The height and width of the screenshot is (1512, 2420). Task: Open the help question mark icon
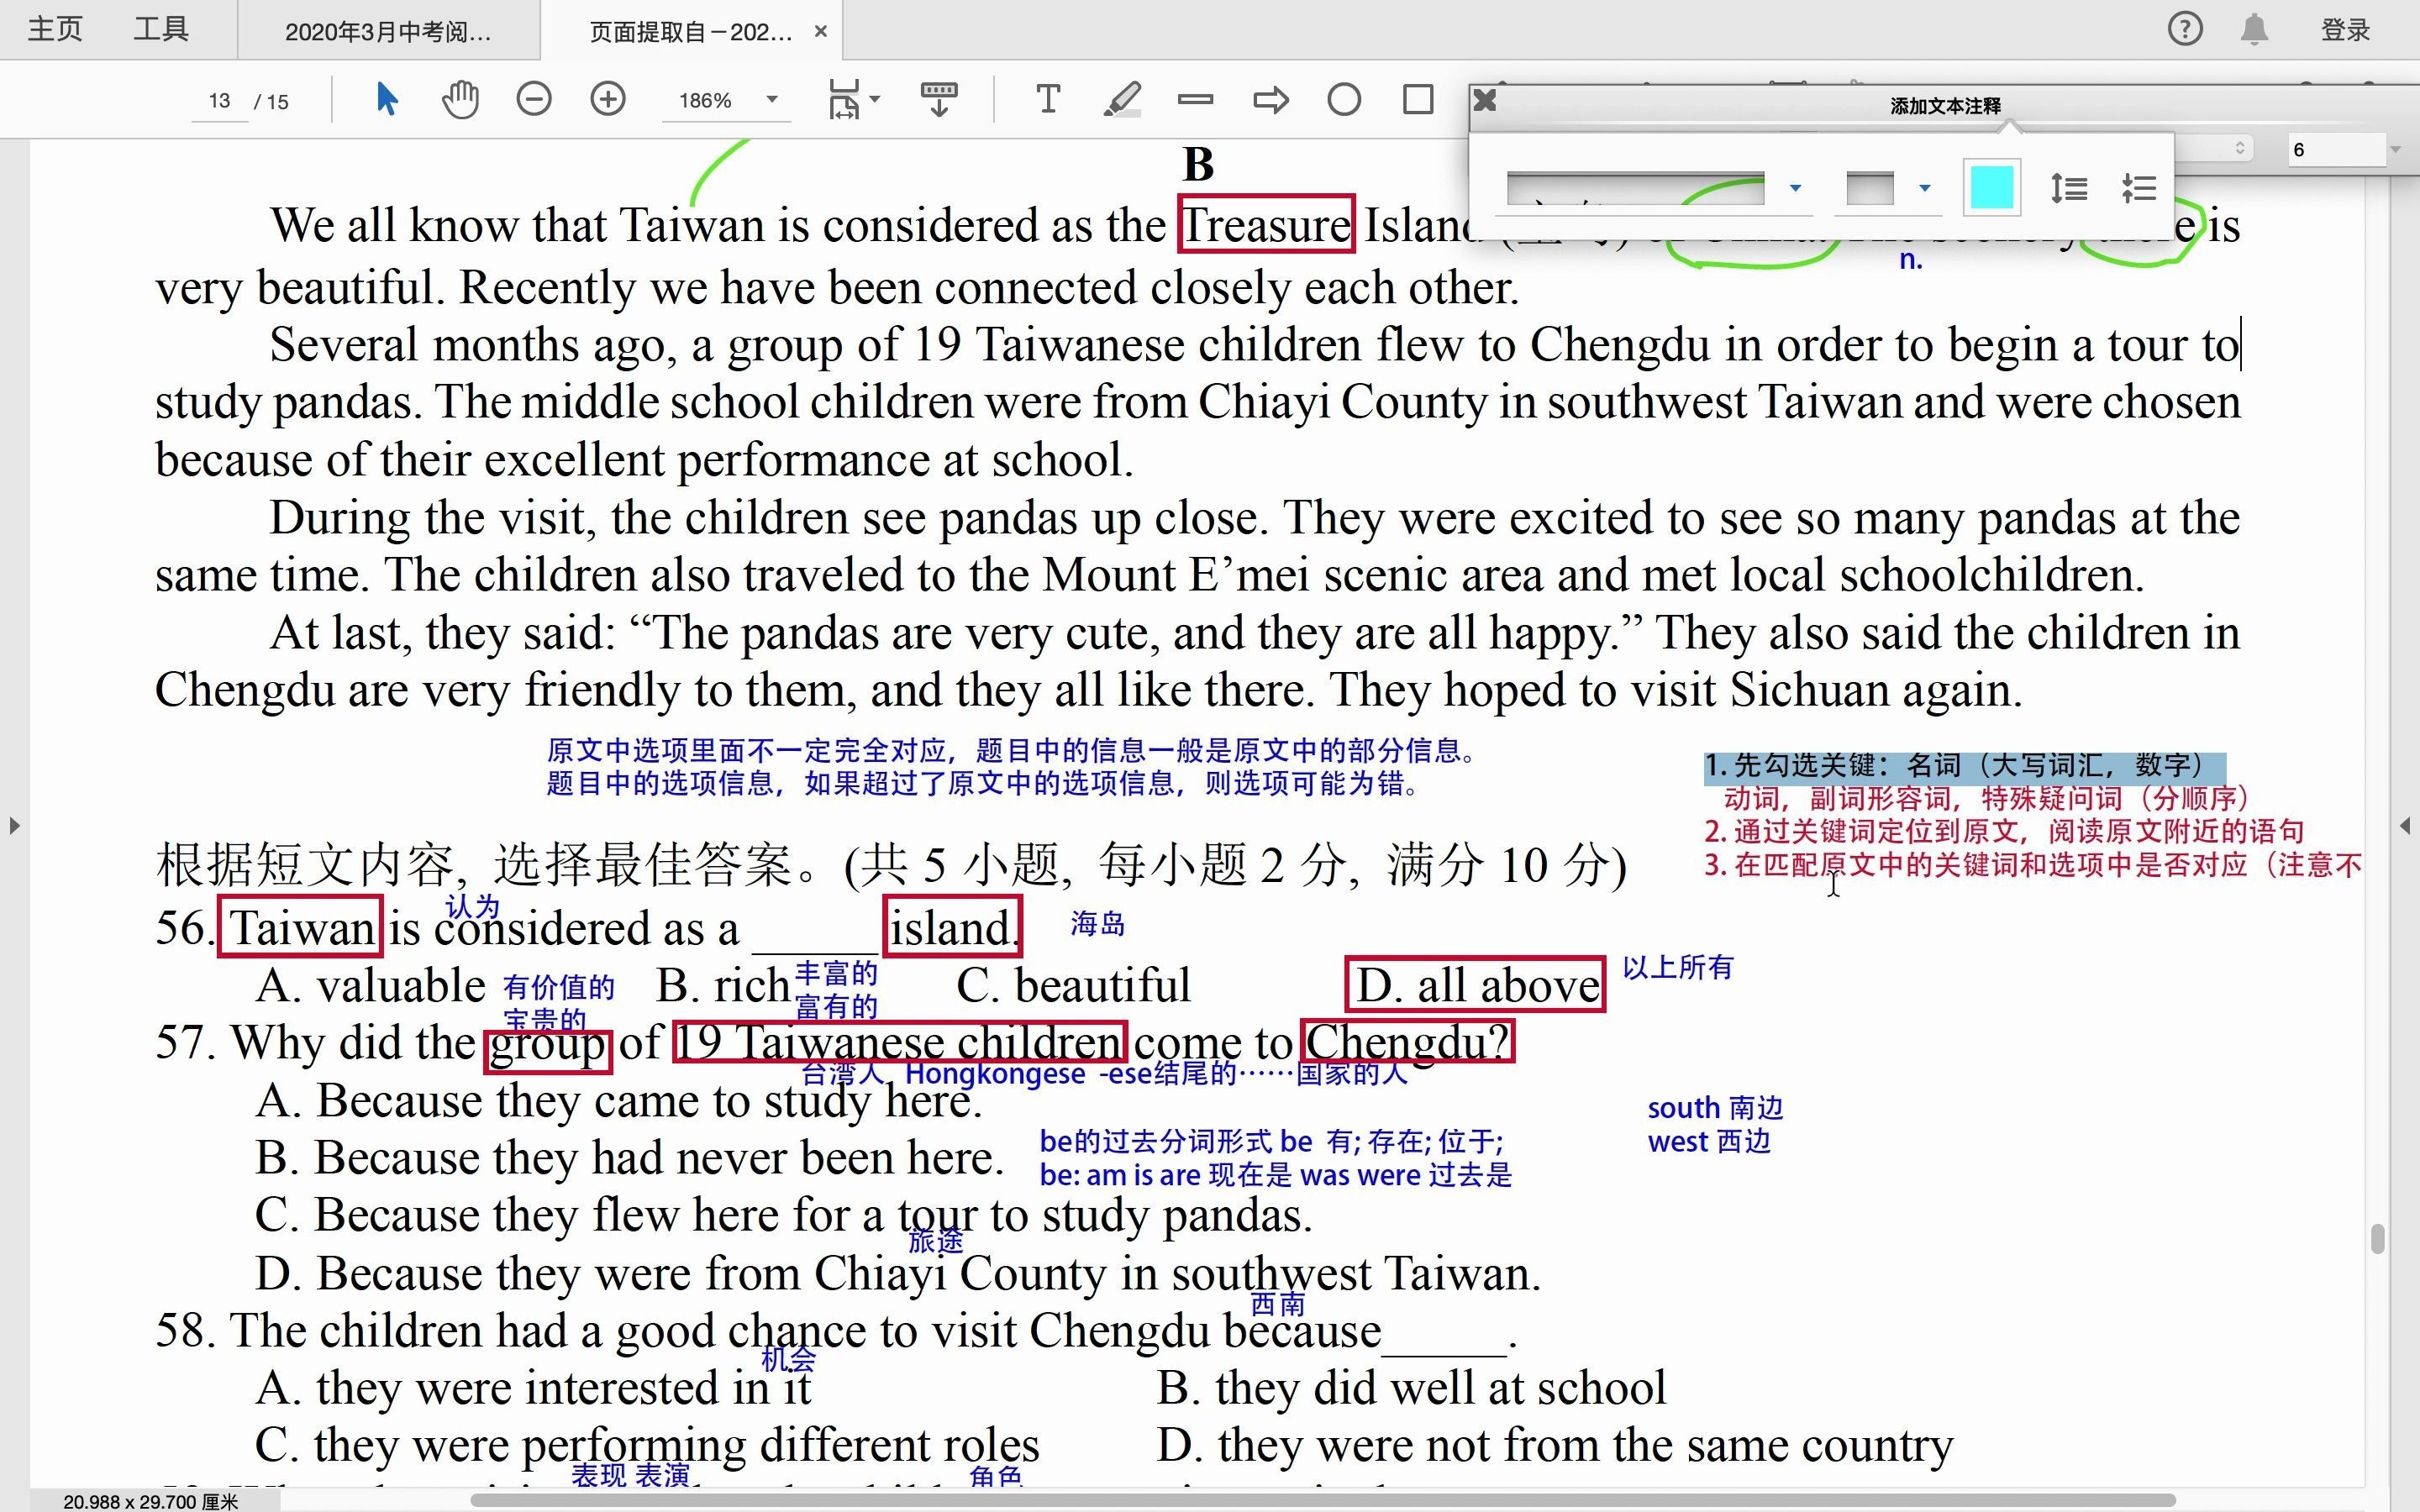click(x=2185, y=29)
